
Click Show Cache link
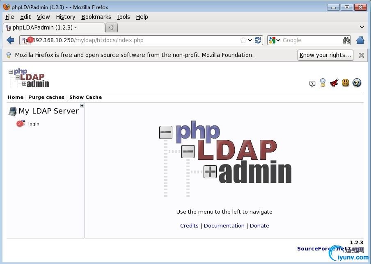pos(86,97)
